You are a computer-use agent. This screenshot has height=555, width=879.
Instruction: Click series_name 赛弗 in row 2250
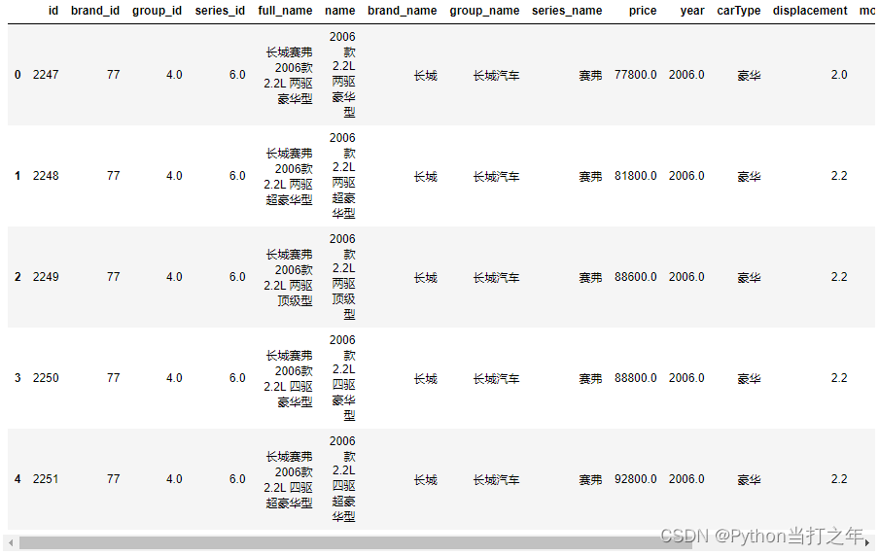click(x=590, y=378)
